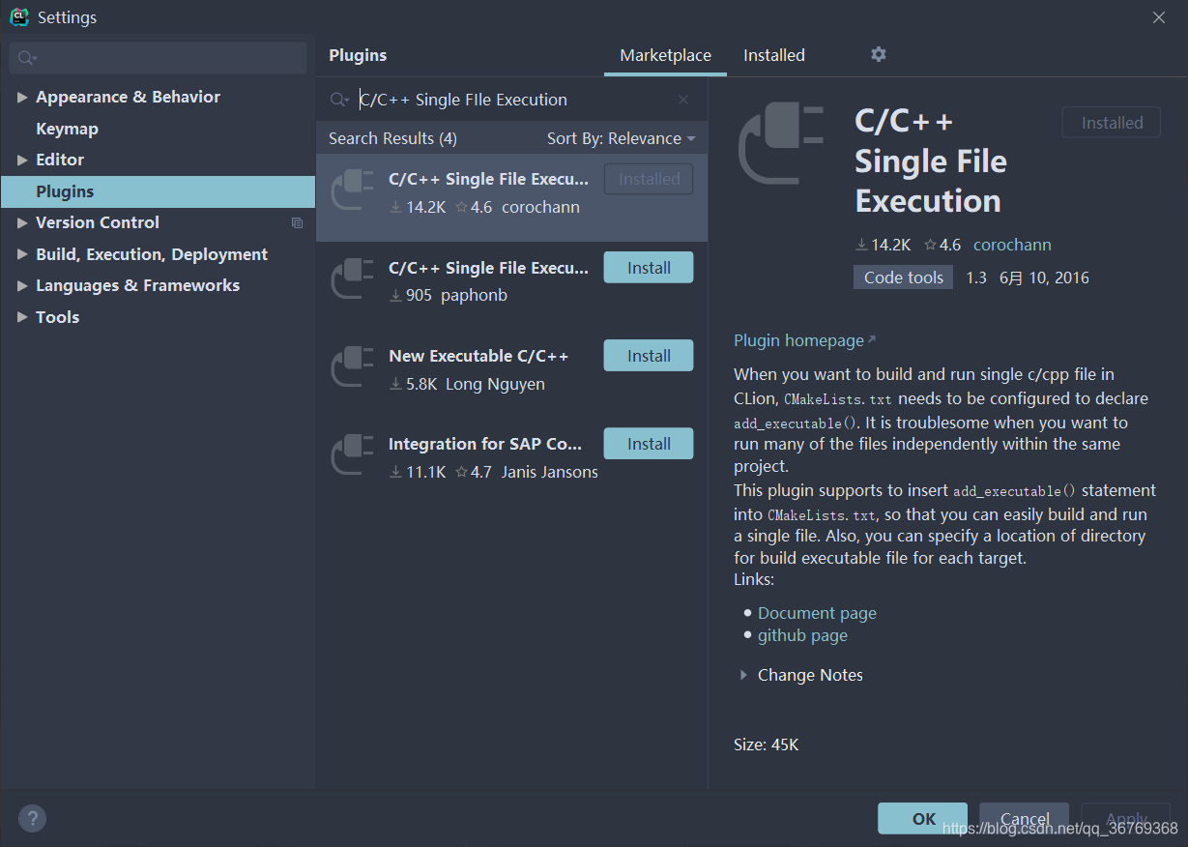Image resolution: width=1188 pixels, height=847 pixels.
Task: Clear the plugin search text with the X icon
Action: (683, 100)
